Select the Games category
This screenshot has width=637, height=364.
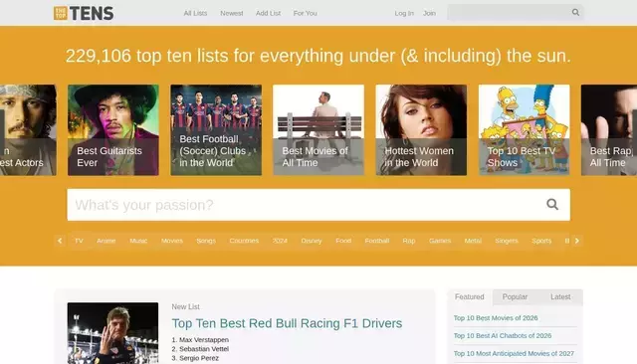click(440, 241)
